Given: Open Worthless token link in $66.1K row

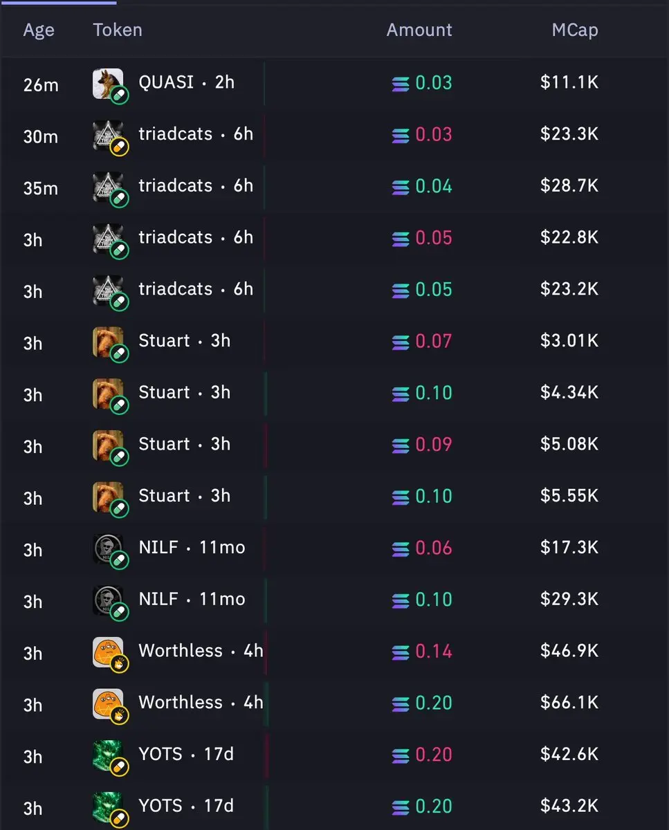Looking at the screenshot, I should coord(181,702).
